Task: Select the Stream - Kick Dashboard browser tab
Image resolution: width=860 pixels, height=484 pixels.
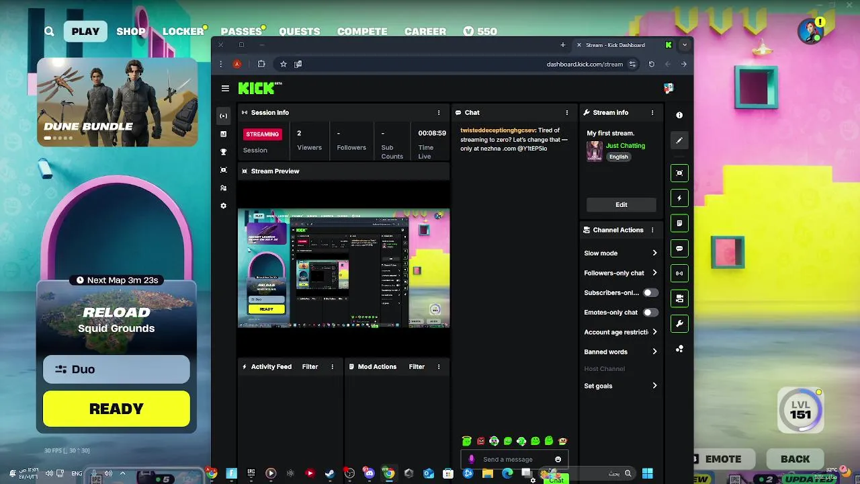Action: click(625, 45)
